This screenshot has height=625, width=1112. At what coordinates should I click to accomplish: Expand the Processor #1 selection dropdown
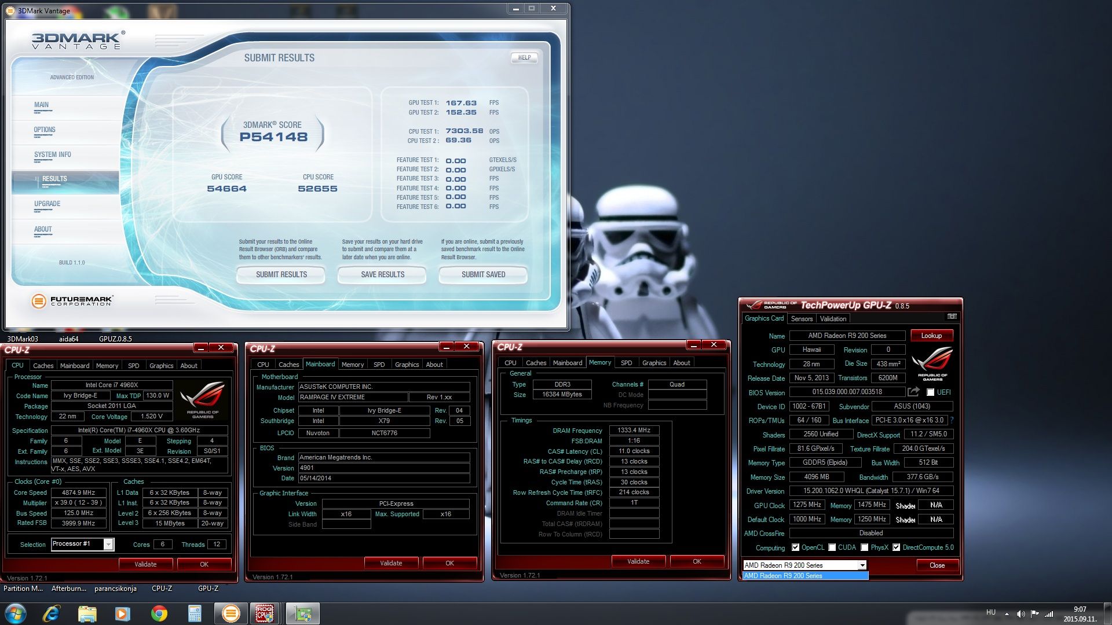point(108,545)
